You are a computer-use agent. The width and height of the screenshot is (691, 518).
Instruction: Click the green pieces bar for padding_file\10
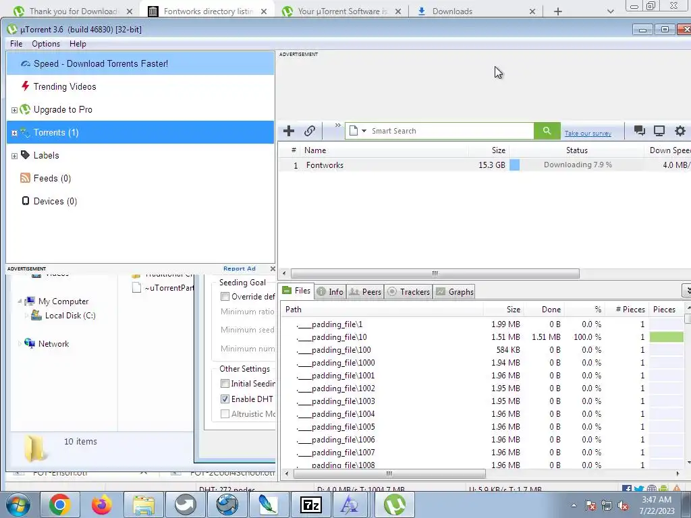[667, 337]
